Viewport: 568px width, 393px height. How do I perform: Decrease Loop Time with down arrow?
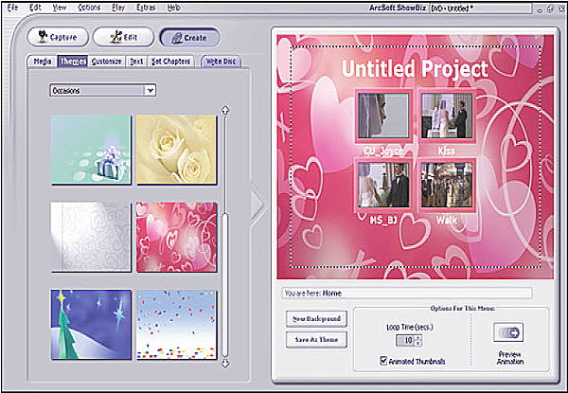point(419,344)
